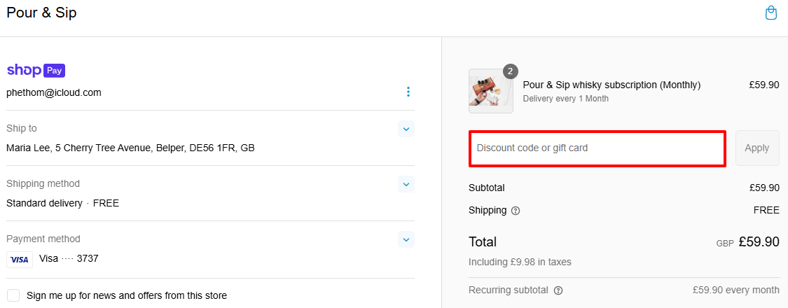
Task: Click the quantity badge showing 2
Action: coord(510,72)
